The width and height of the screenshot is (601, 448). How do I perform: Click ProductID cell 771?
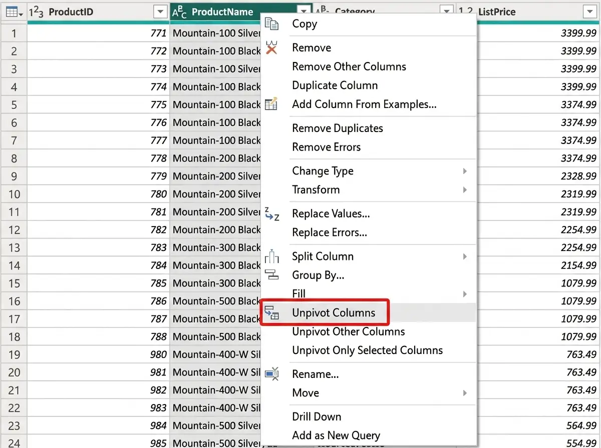(98, 33)
